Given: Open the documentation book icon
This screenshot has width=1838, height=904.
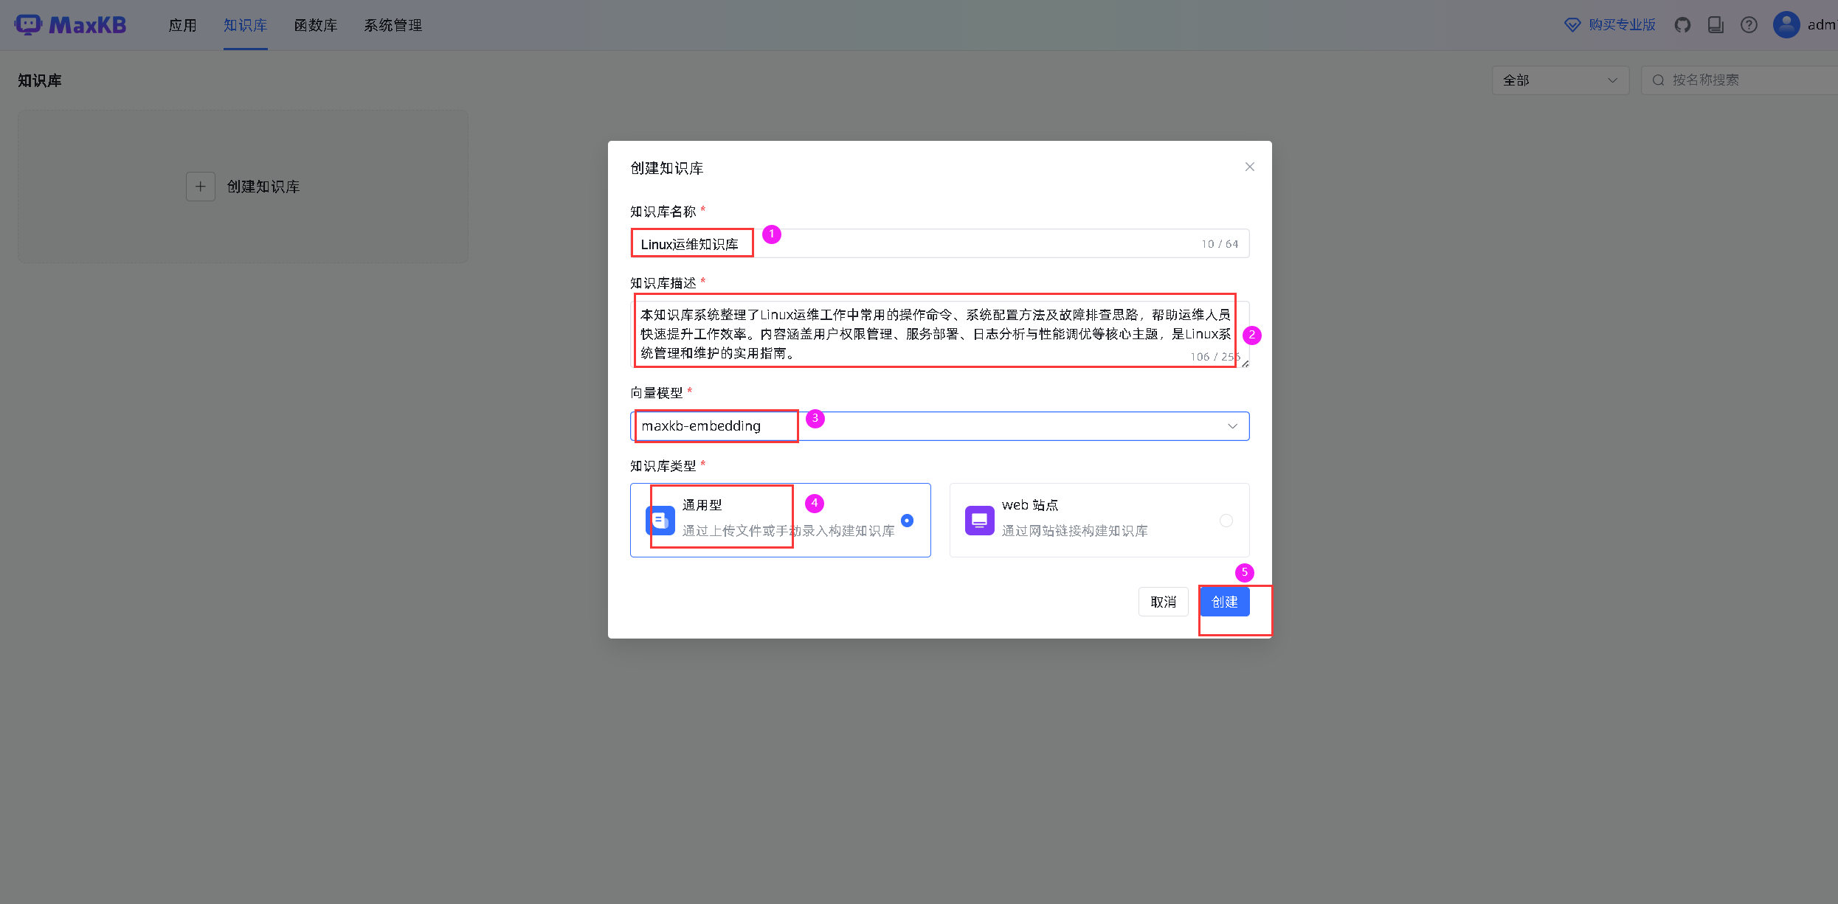Looking at the screenshot, I should click(1716, 24).
